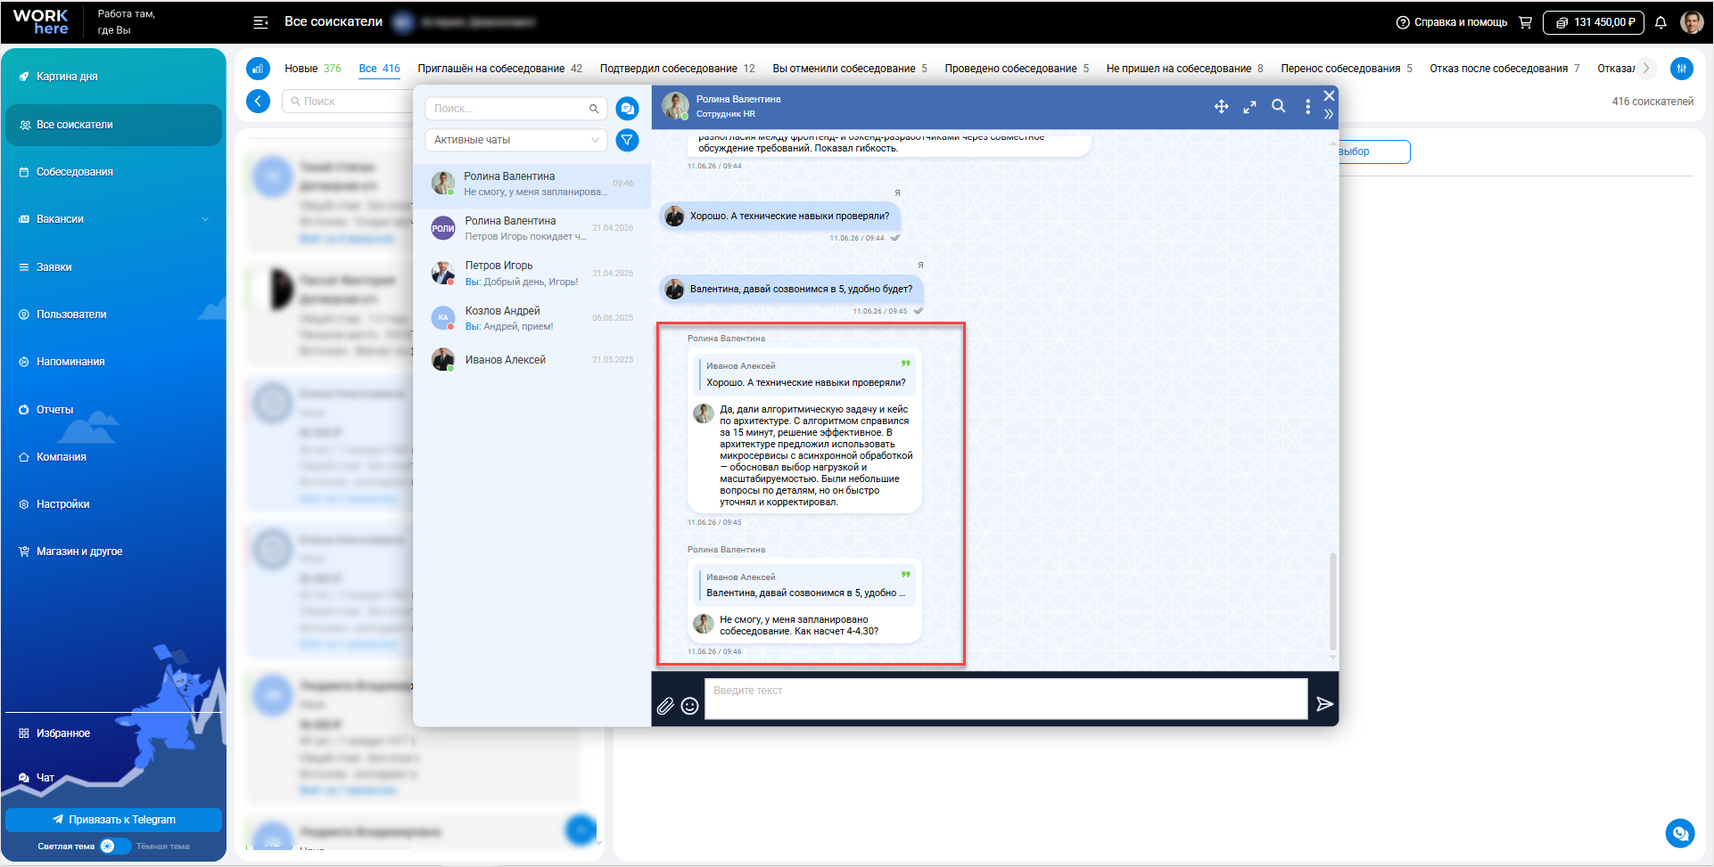
Task: Toggle the light/dark theme switch
Action: pyautogui.click(x=115, y=846)
